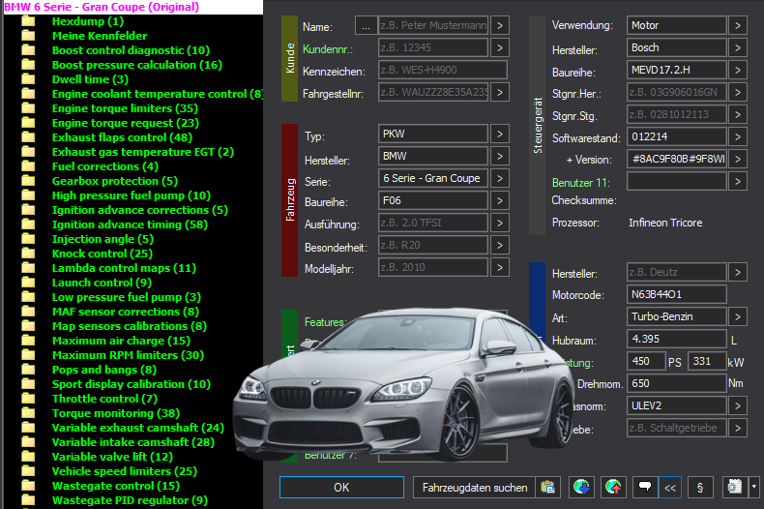
Task: Open the Hersteller Bosch arrow button
Action: click(x=738, y=47)
